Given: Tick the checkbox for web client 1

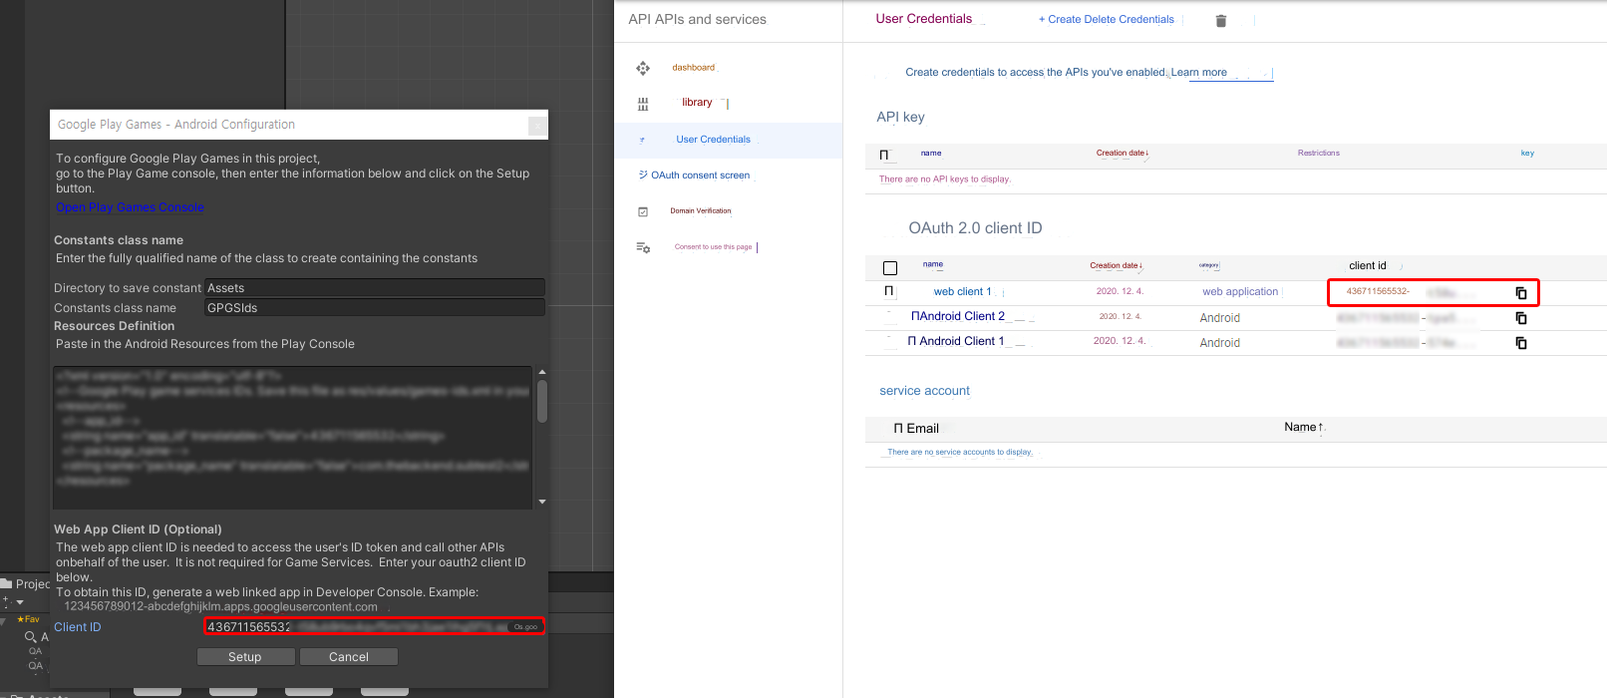Looking at the screenshot, I should click(889, 291).
